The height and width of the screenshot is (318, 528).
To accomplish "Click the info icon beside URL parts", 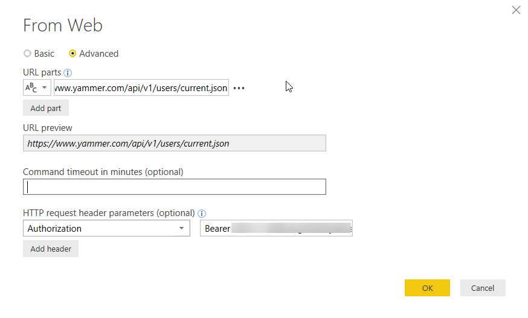I will tap(68, 73).
